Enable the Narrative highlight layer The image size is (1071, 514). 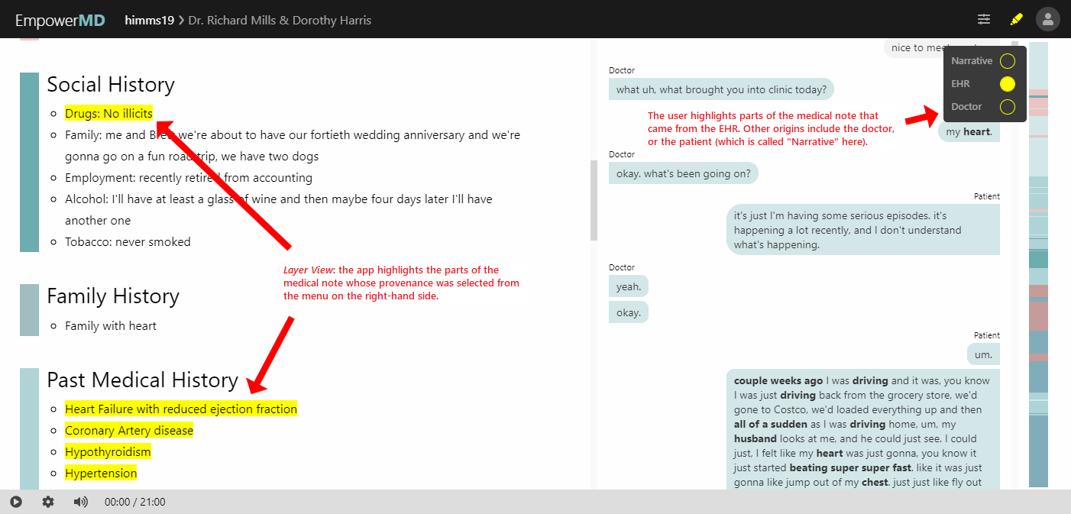pyautogui.click(x=1007, y=61)
